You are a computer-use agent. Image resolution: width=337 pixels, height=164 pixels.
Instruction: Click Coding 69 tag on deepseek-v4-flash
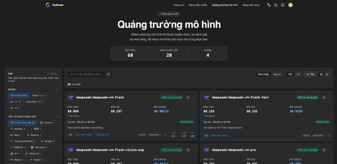102,135
